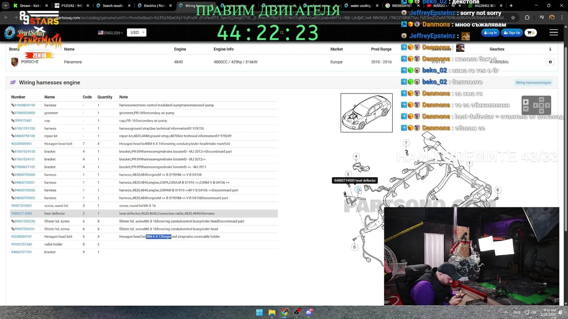Pan the diagram left with arrow control
Viewport: 568px width, 319px height.
535,105
